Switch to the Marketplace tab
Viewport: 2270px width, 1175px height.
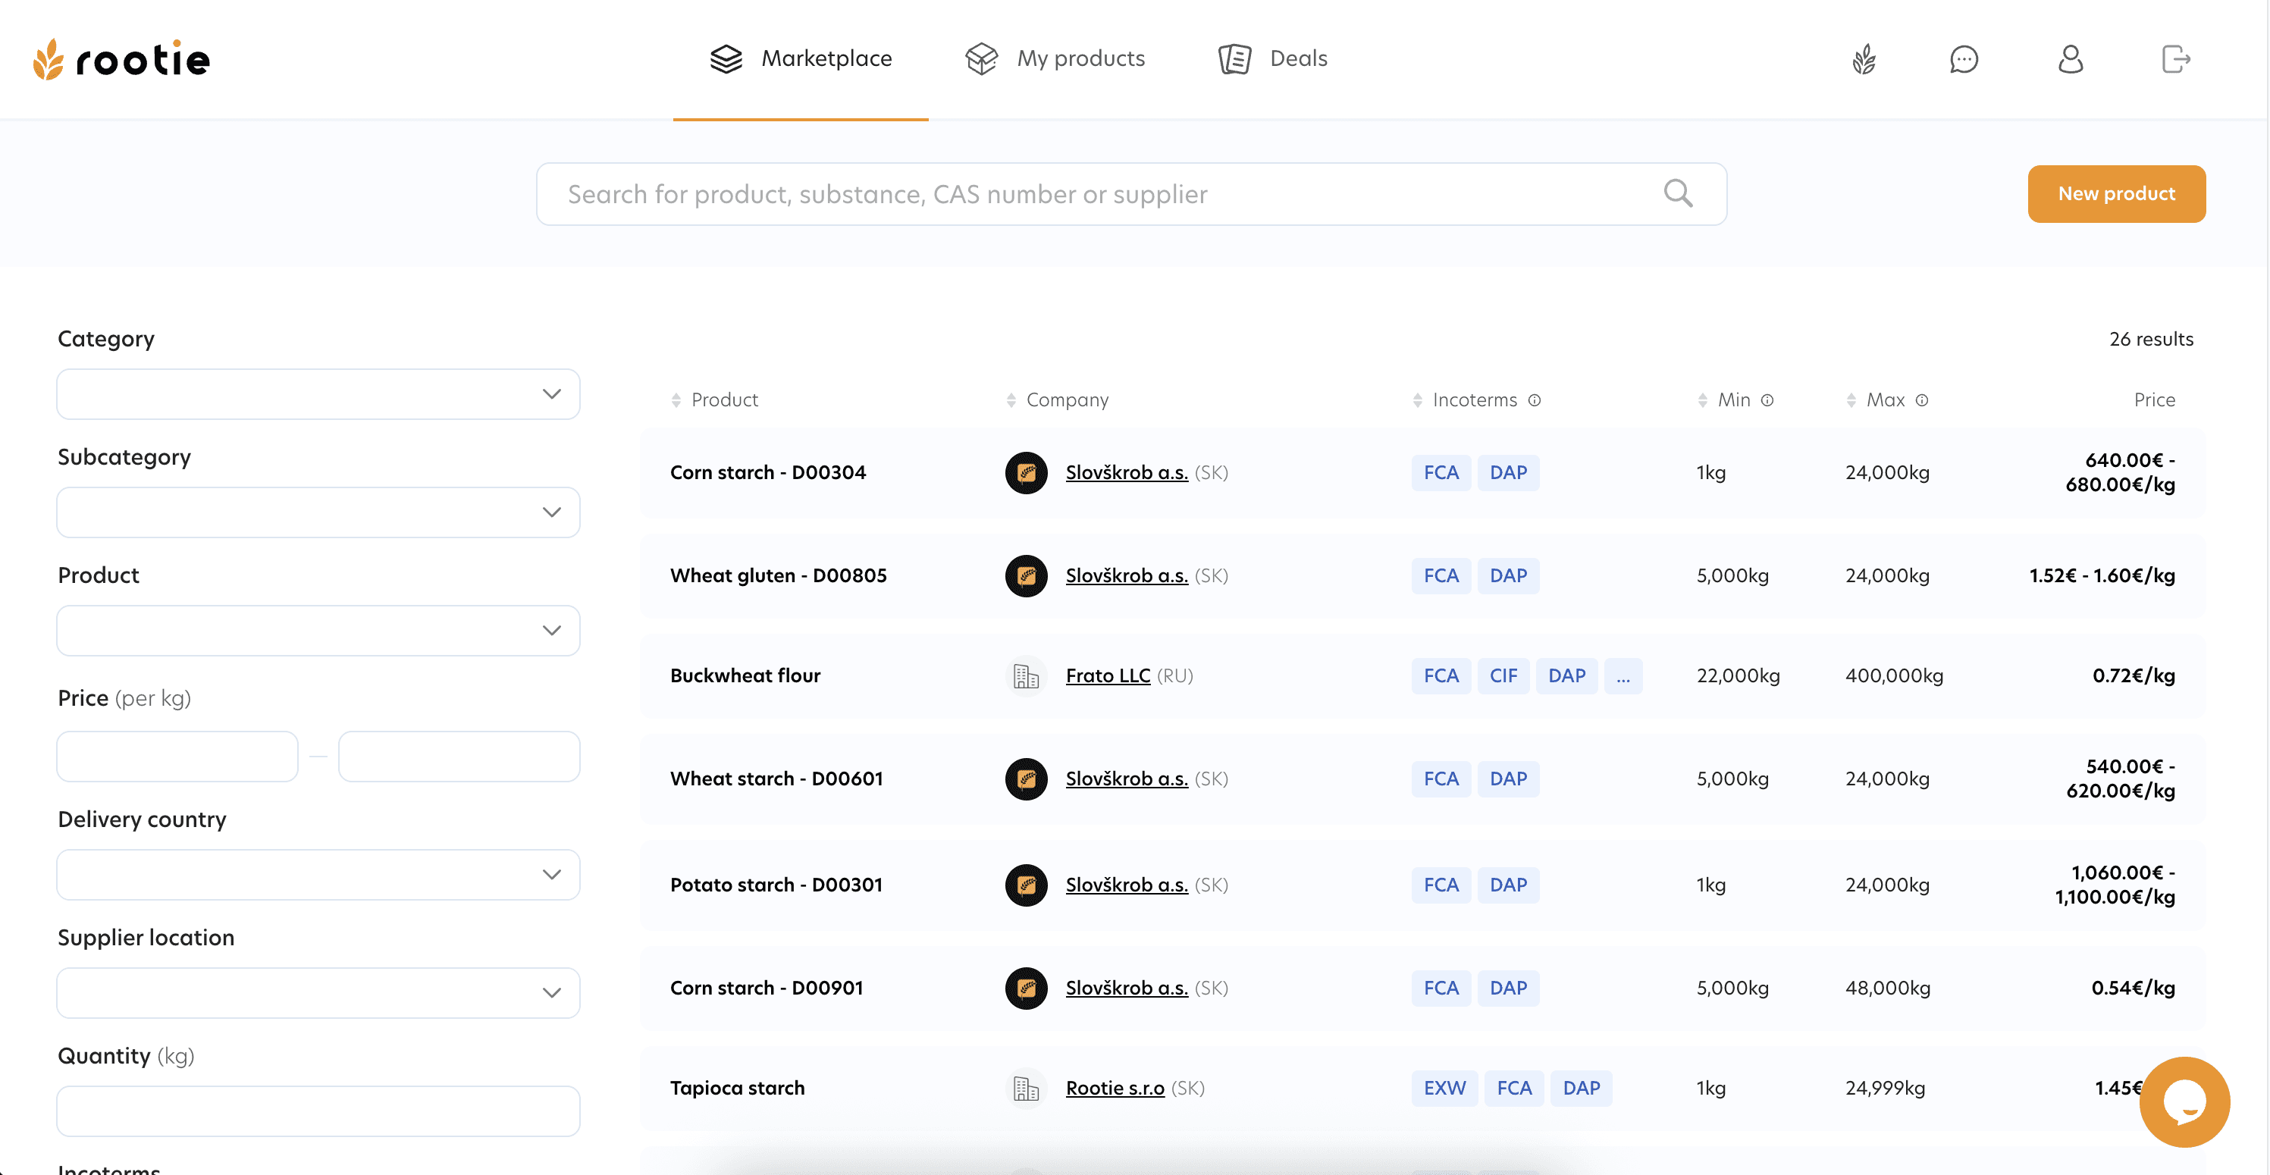coord(800,59)
